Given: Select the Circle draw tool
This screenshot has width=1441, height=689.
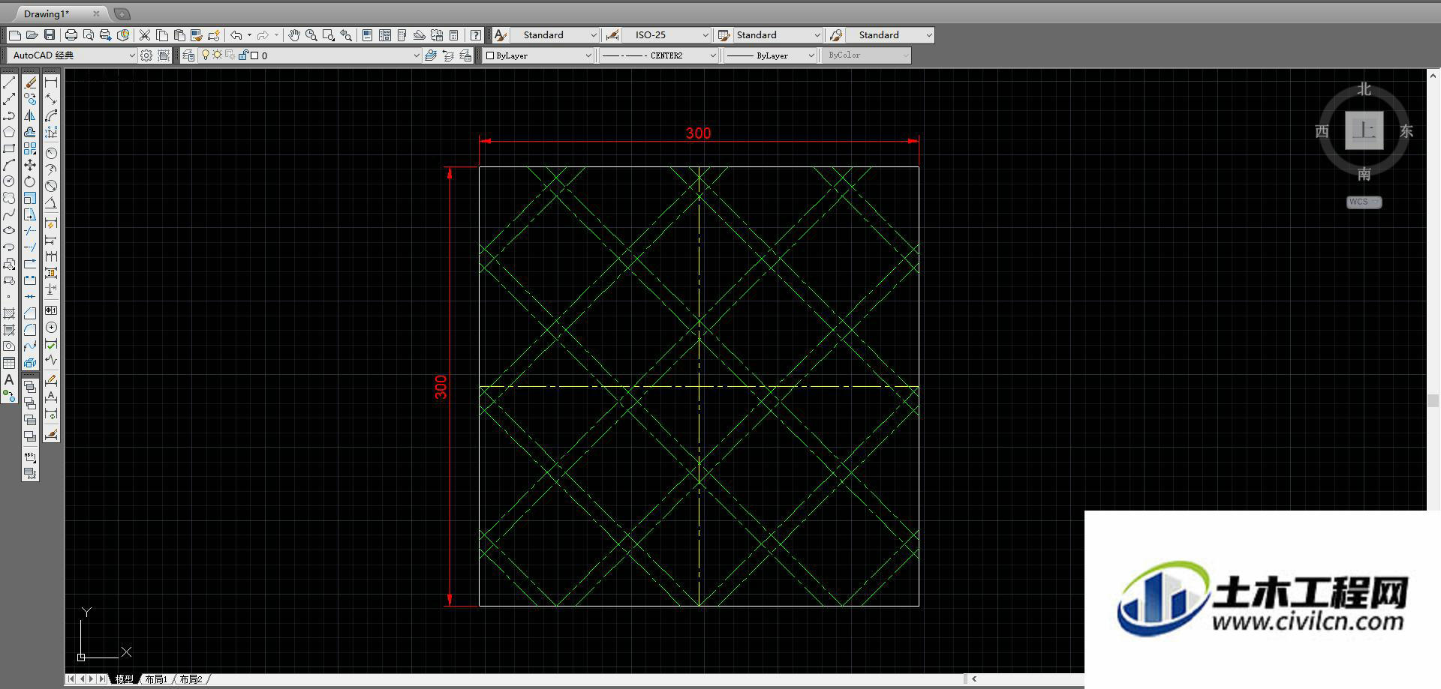Looking at the screenshot, I should (9, 181).
